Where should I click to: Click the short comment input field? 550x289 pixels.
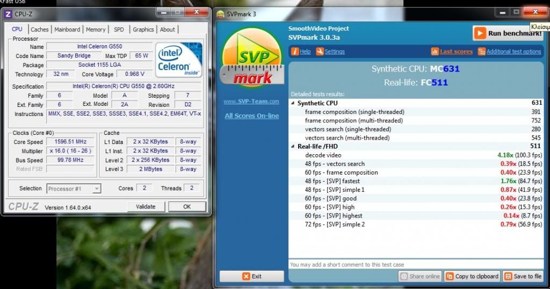coord(416,264)
